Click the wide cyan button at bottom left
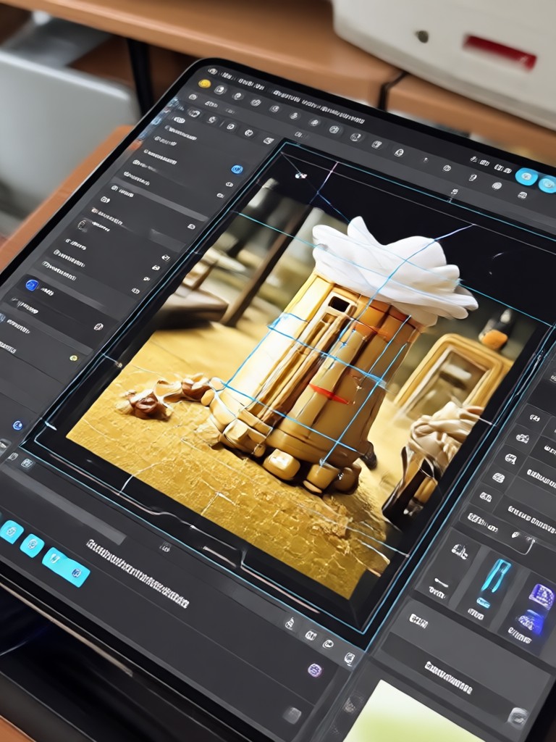This screenshot has width=556, height=742. 66,567
